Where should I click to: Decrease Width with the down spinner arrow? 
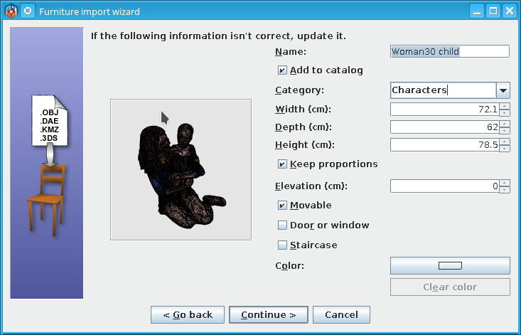505,112
